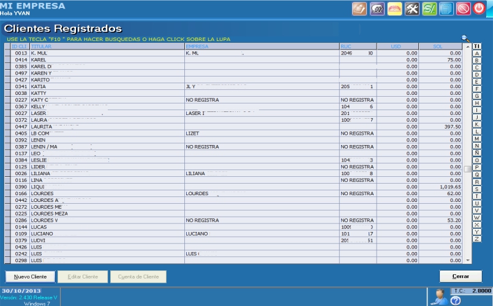The image size is (493, 306).
Task: Click the SOL column header
Action: pyautogui.click(x=437, y=46)
